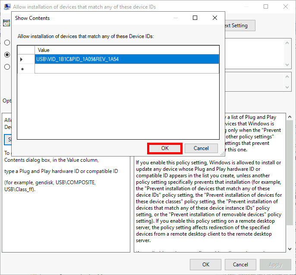The image size is (296, 275).
Task: Click OK in the policy window
Action: 205,265
